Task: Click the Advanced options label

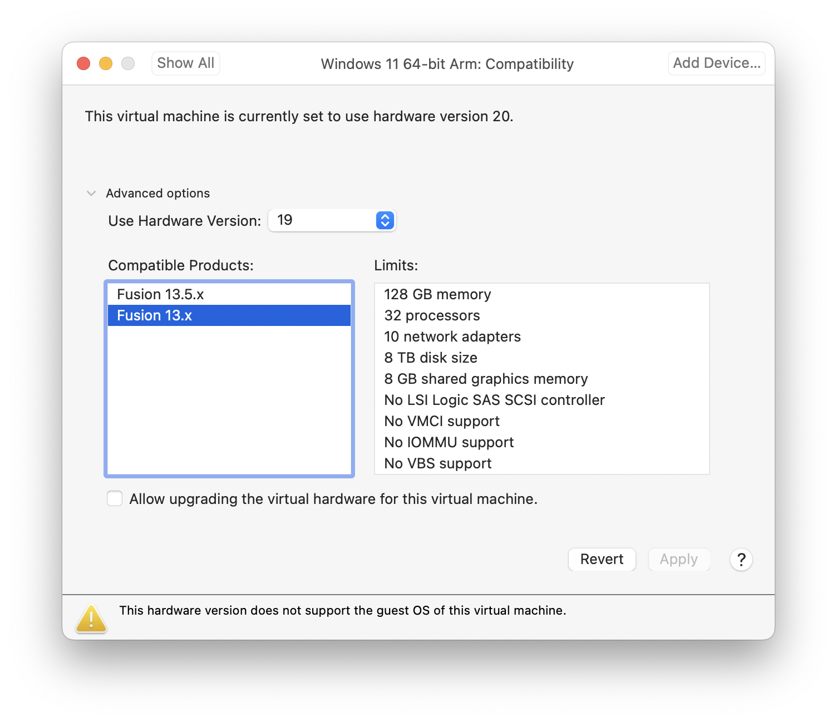Action: (x=158, y=193)
